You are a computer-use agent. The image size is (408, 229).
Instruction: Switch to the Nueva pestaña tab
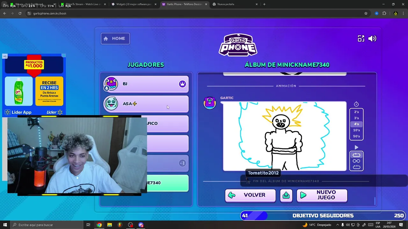[x=235, y=4]
